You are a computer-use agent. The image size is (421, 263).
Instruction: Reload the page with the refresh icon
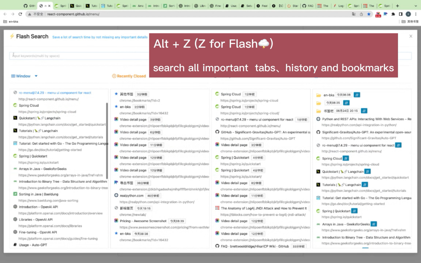pyautogui.click(x=20, y=14)
